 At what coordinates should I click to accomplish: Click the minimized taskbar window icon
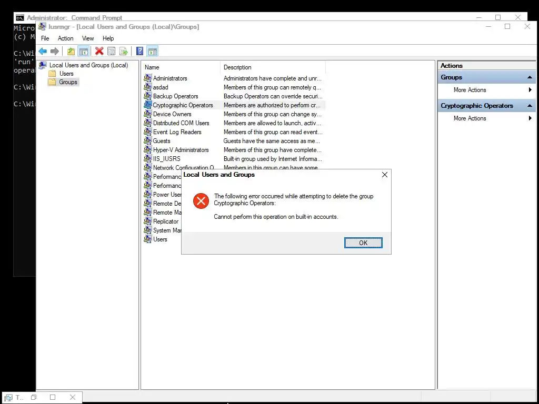pyautogui.click(x=8, y=398)
